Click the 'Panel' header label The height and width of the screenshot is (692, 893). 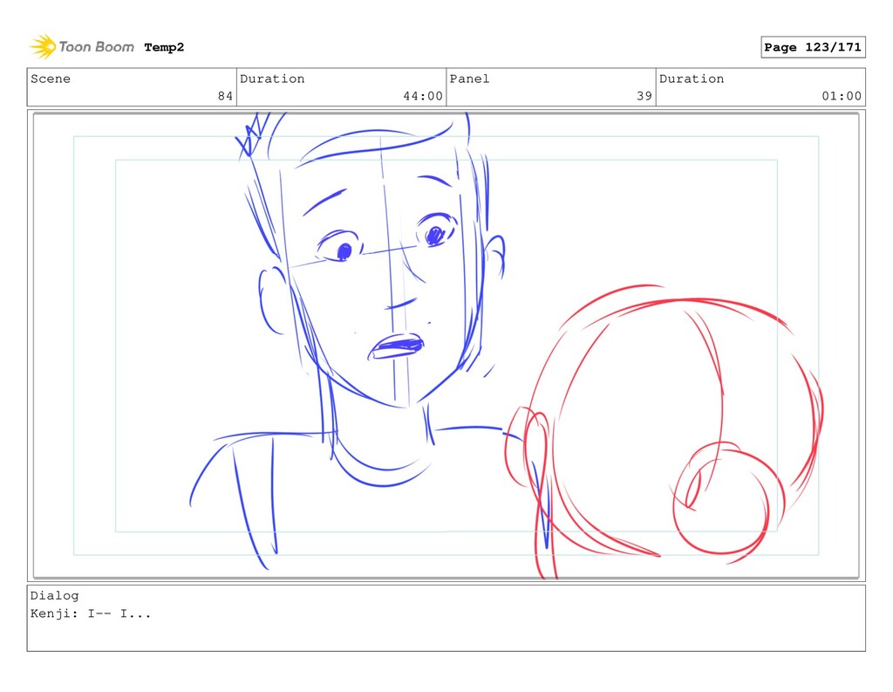point(469,79)
